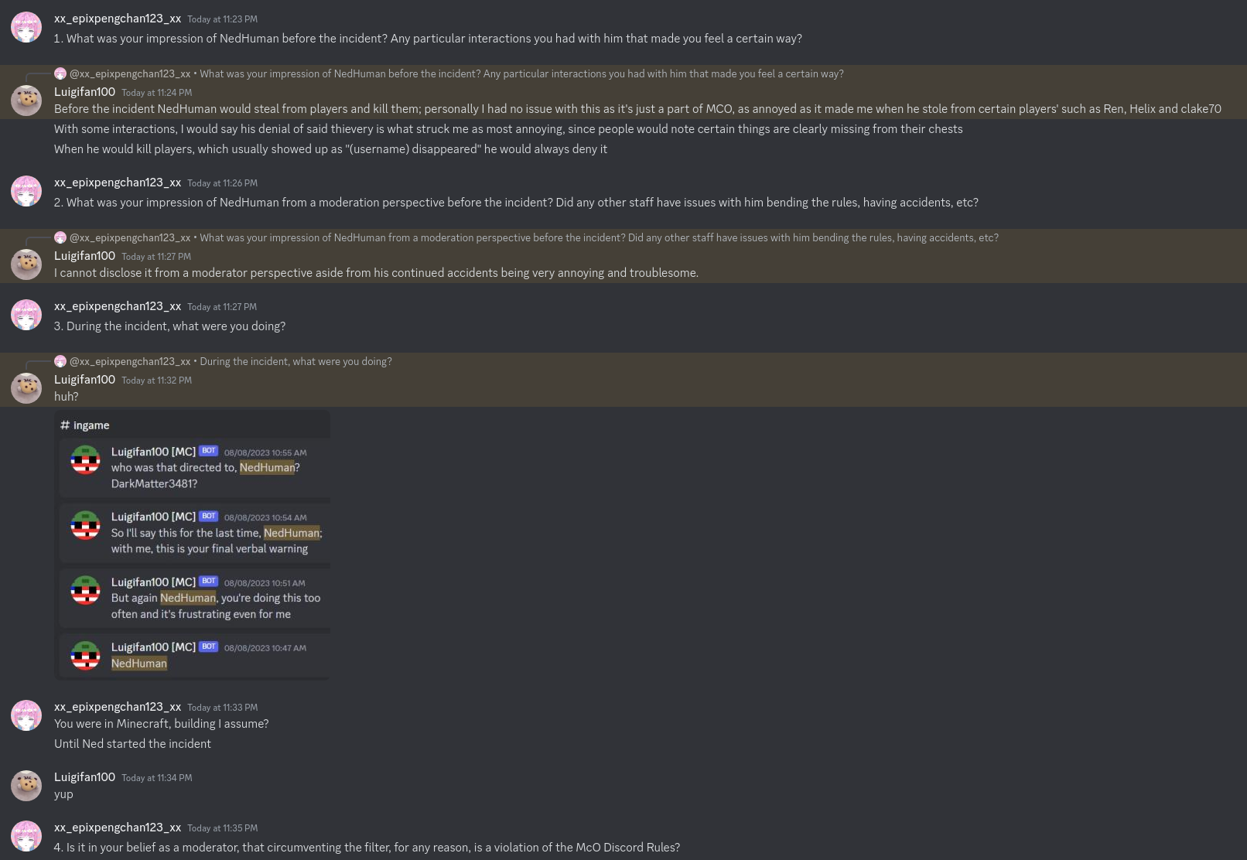
Task: Open xx_epixpengchan123_xx avatar at the 11:33 PM message
Action: point(26,715)
